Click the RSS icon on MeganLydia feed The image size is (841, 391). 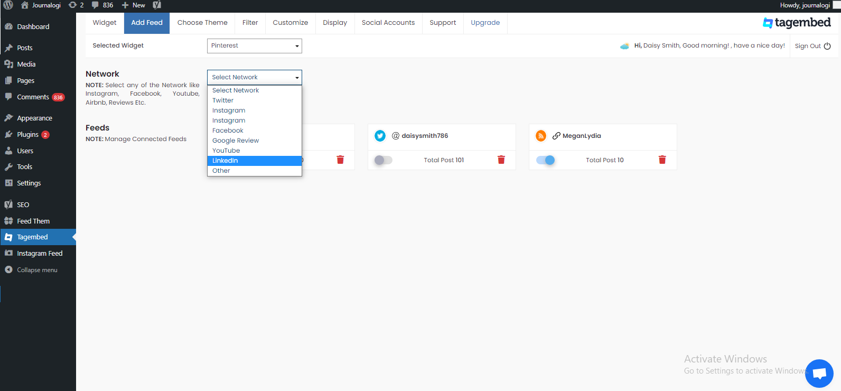(541, 136)
